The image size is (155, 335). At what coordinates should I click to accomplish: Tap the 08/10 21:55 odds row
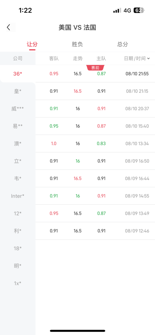(95, 74)
